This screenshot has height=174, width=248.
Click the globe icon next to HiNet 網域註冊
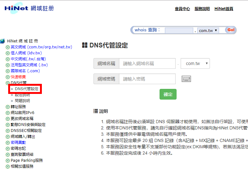pyautogui.click(x=3, y=41)
